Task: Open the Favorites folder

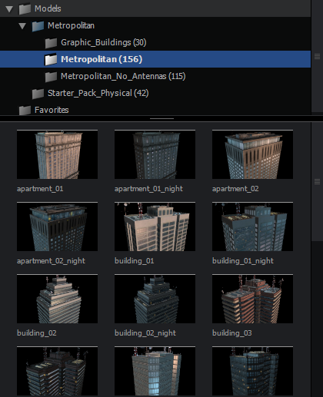Action: coord(52,110)
